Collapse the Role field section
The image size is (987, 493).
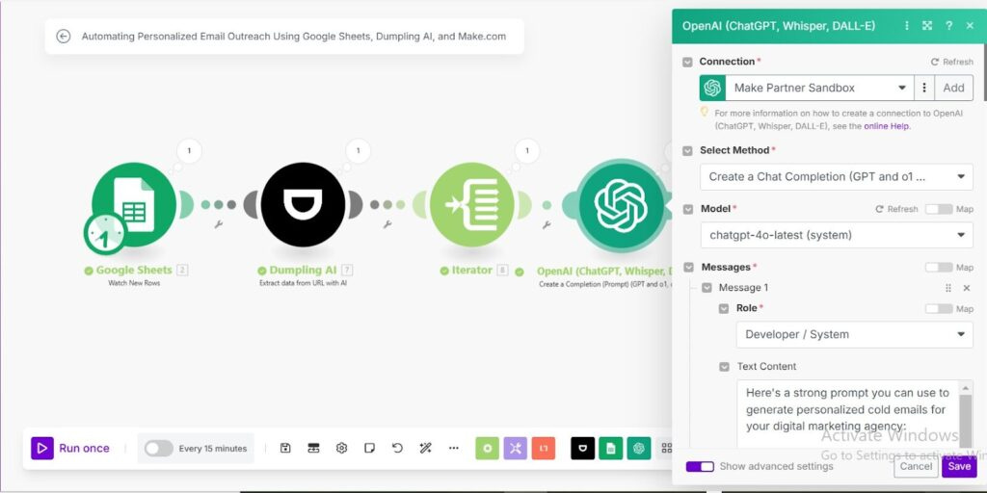(x=725, y=309)
